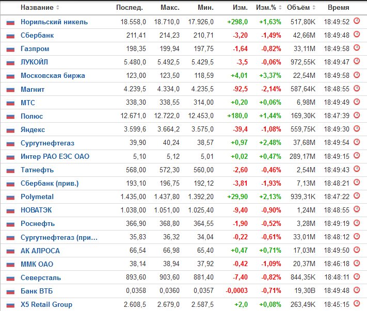The width and height of the screenshot is (367, 311).
Task: Click the clock icon in Сургутнефтегаз 39,90 row
Action: (x=357, y=142)
